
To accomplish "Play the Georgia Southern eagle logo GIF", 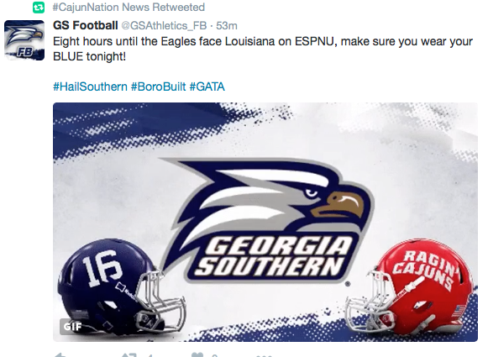I will (265, 222).
